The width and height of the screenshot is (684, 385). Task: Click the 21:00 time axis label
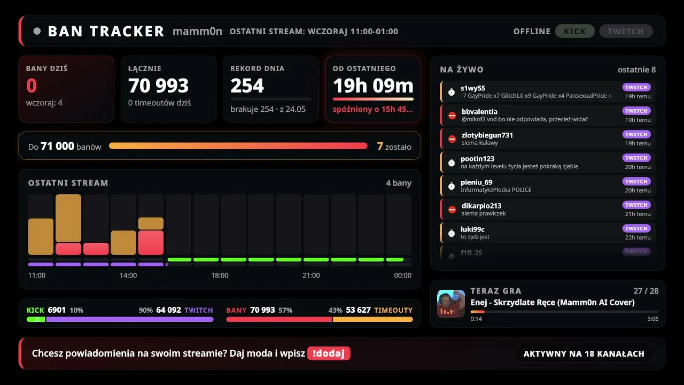pos(311,275)
